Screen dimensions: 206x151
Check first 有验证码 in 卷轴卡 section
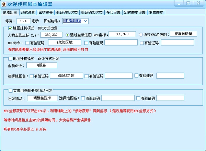click(x=83, y=98)
